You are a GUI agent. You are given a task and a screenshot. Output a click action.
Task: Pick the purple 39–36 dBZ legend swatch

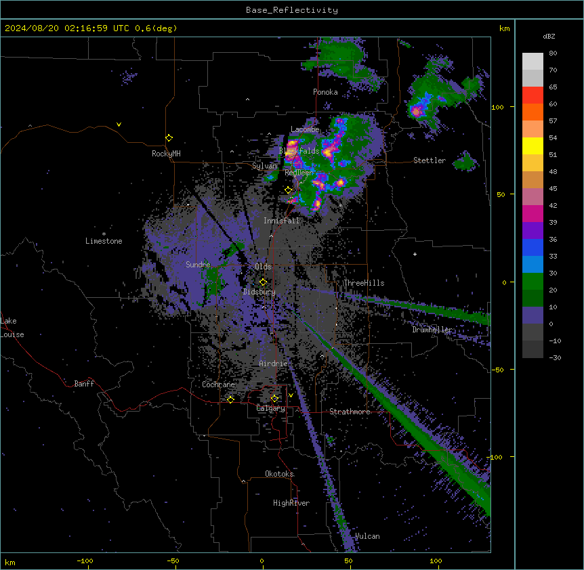[x=533, y=231]
